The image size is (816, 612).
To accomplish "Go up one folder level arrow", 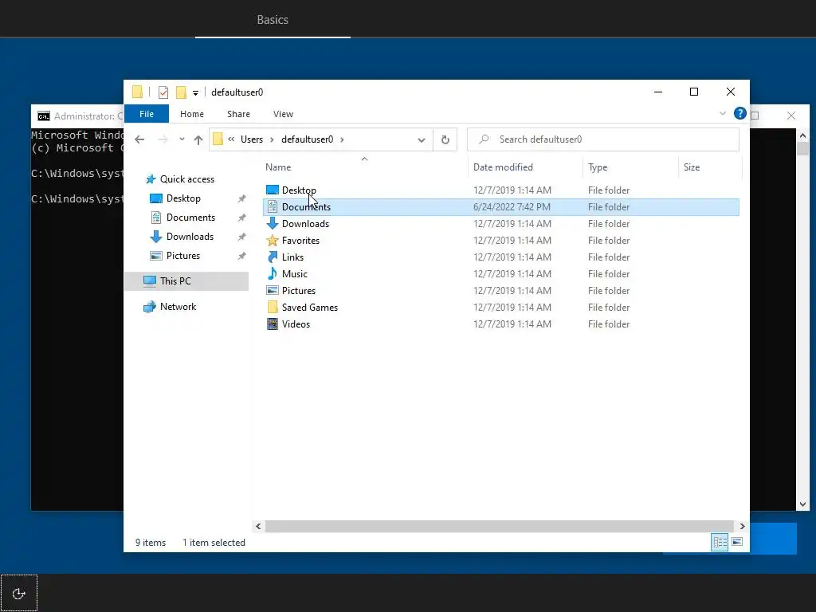I will click(198, 139).
